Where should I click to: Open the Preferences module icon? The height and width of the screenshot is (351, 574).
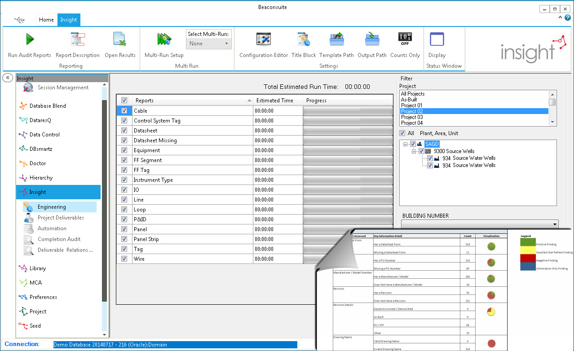pyautogui.click(x=23, y=297)
